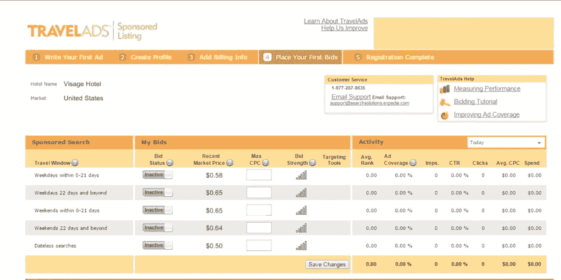Image resolution: width=561 pixels, height=280 pixels.
Task: Open the Improving Ad Coverage help link
Action: pos(487,115)
